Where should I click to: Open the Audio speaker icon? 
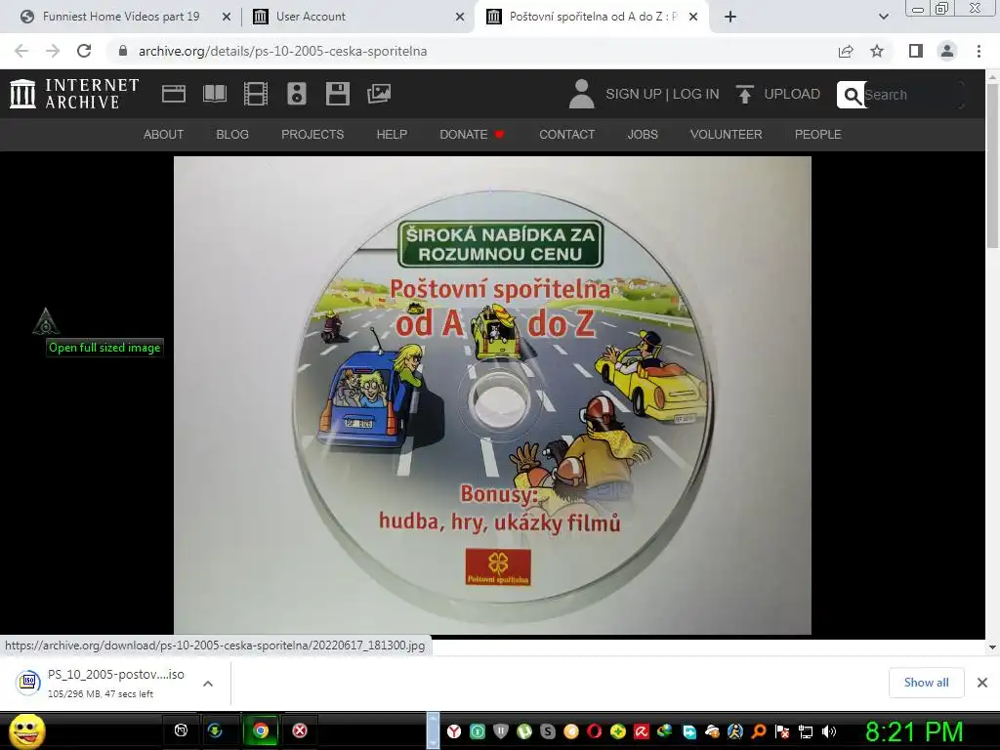(297, 94)
